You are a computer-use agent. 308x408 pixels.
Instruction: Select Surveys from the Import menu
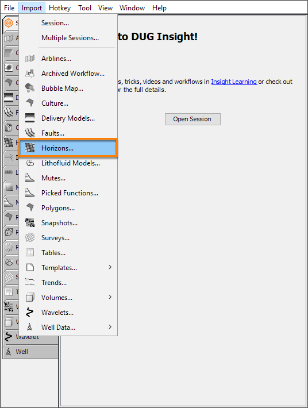click(55, 238)
